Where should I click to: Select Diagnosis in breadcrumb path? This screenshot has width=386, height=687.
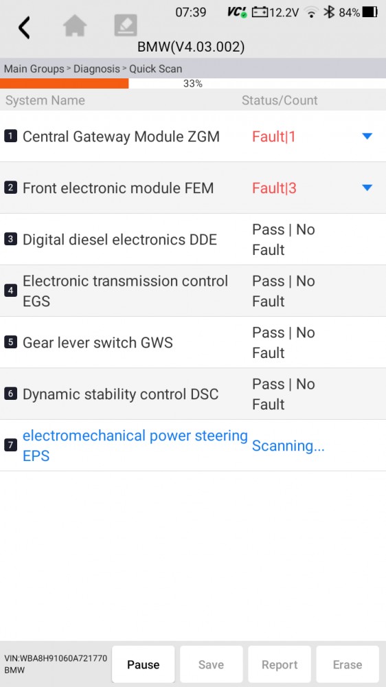tap(96, 69)
